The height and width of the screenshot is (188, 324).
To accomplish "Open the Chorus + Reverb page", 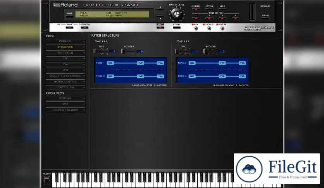I will pos(65,110).
